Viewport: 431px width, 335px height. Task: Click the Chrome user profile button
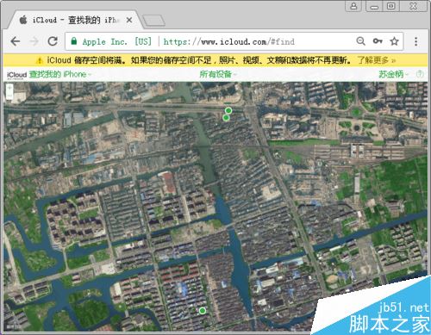tap(353, 6)
